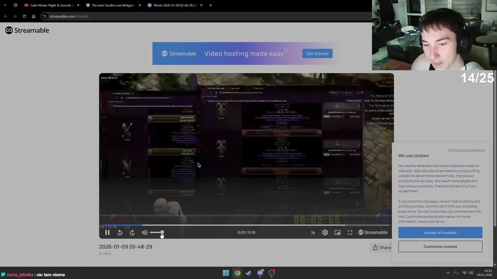Screen dimensions: 497x279
Task: Close The best ChatBot and Widgets tab
Action: [x=139, y=5]
